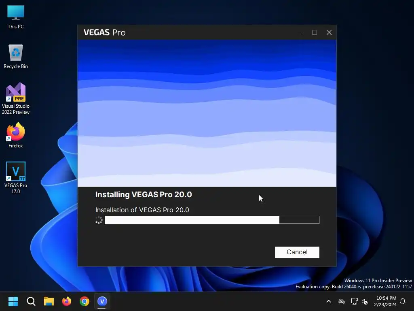Launch Chrome from the taskbar
This screenshot has height=311, width=414.
coord(84,301)
